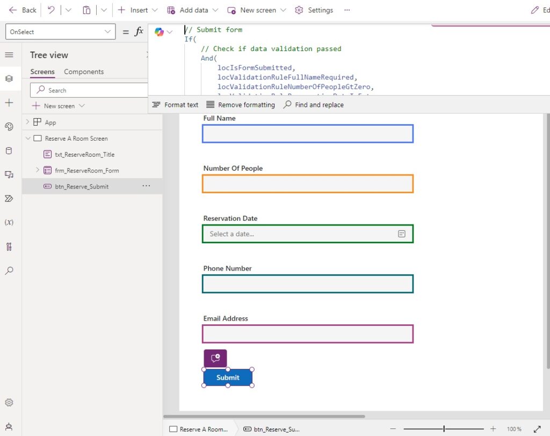
Task: Click the Copilot icon in the formula bar
Action: 158,31
